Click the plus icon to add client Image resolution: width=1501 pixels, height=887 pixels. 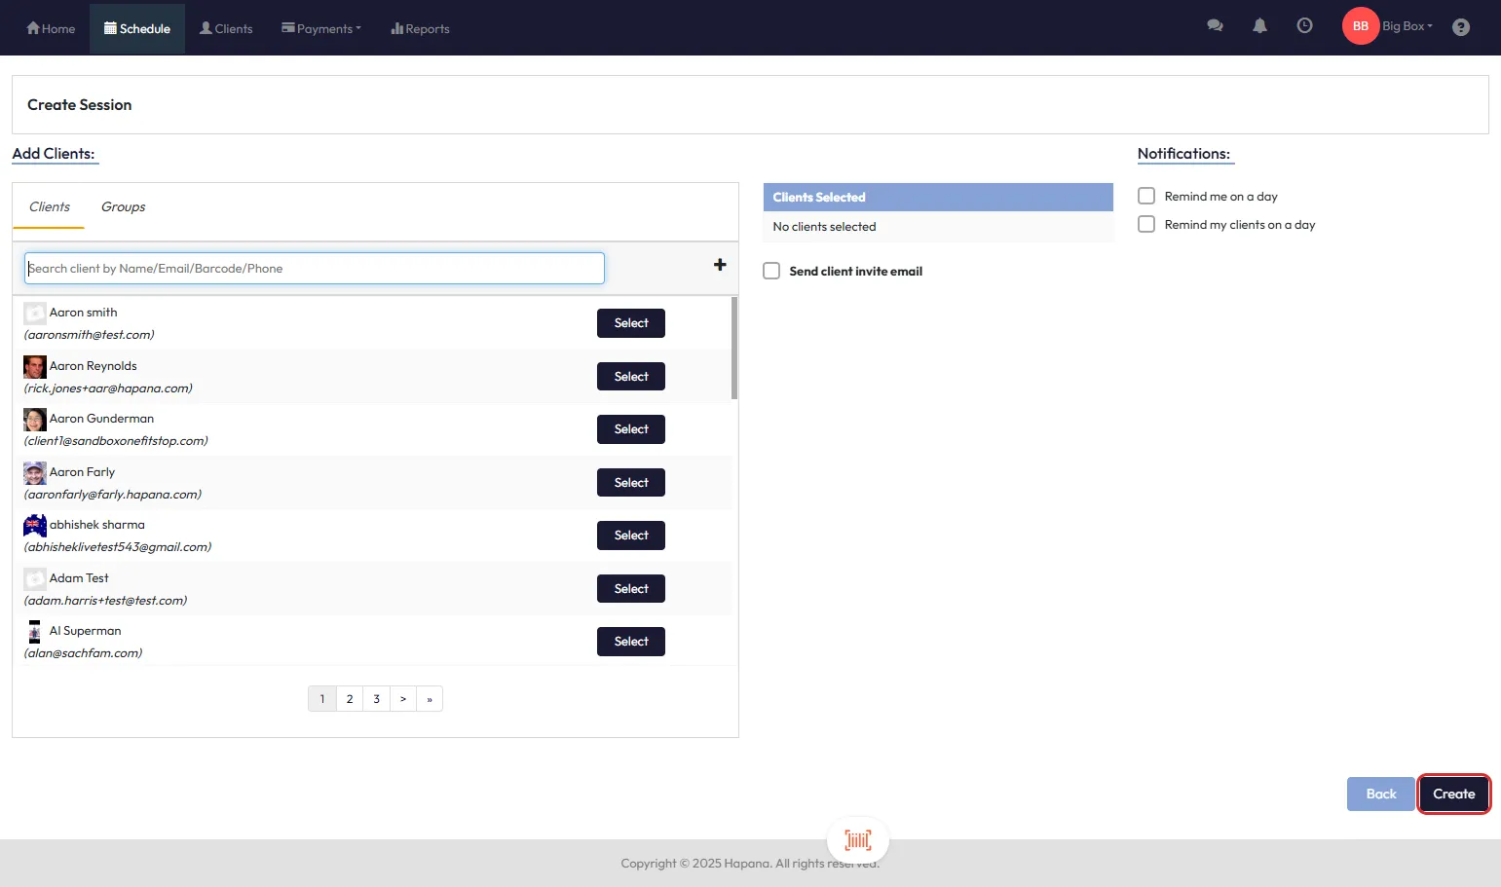pos(720,265)
